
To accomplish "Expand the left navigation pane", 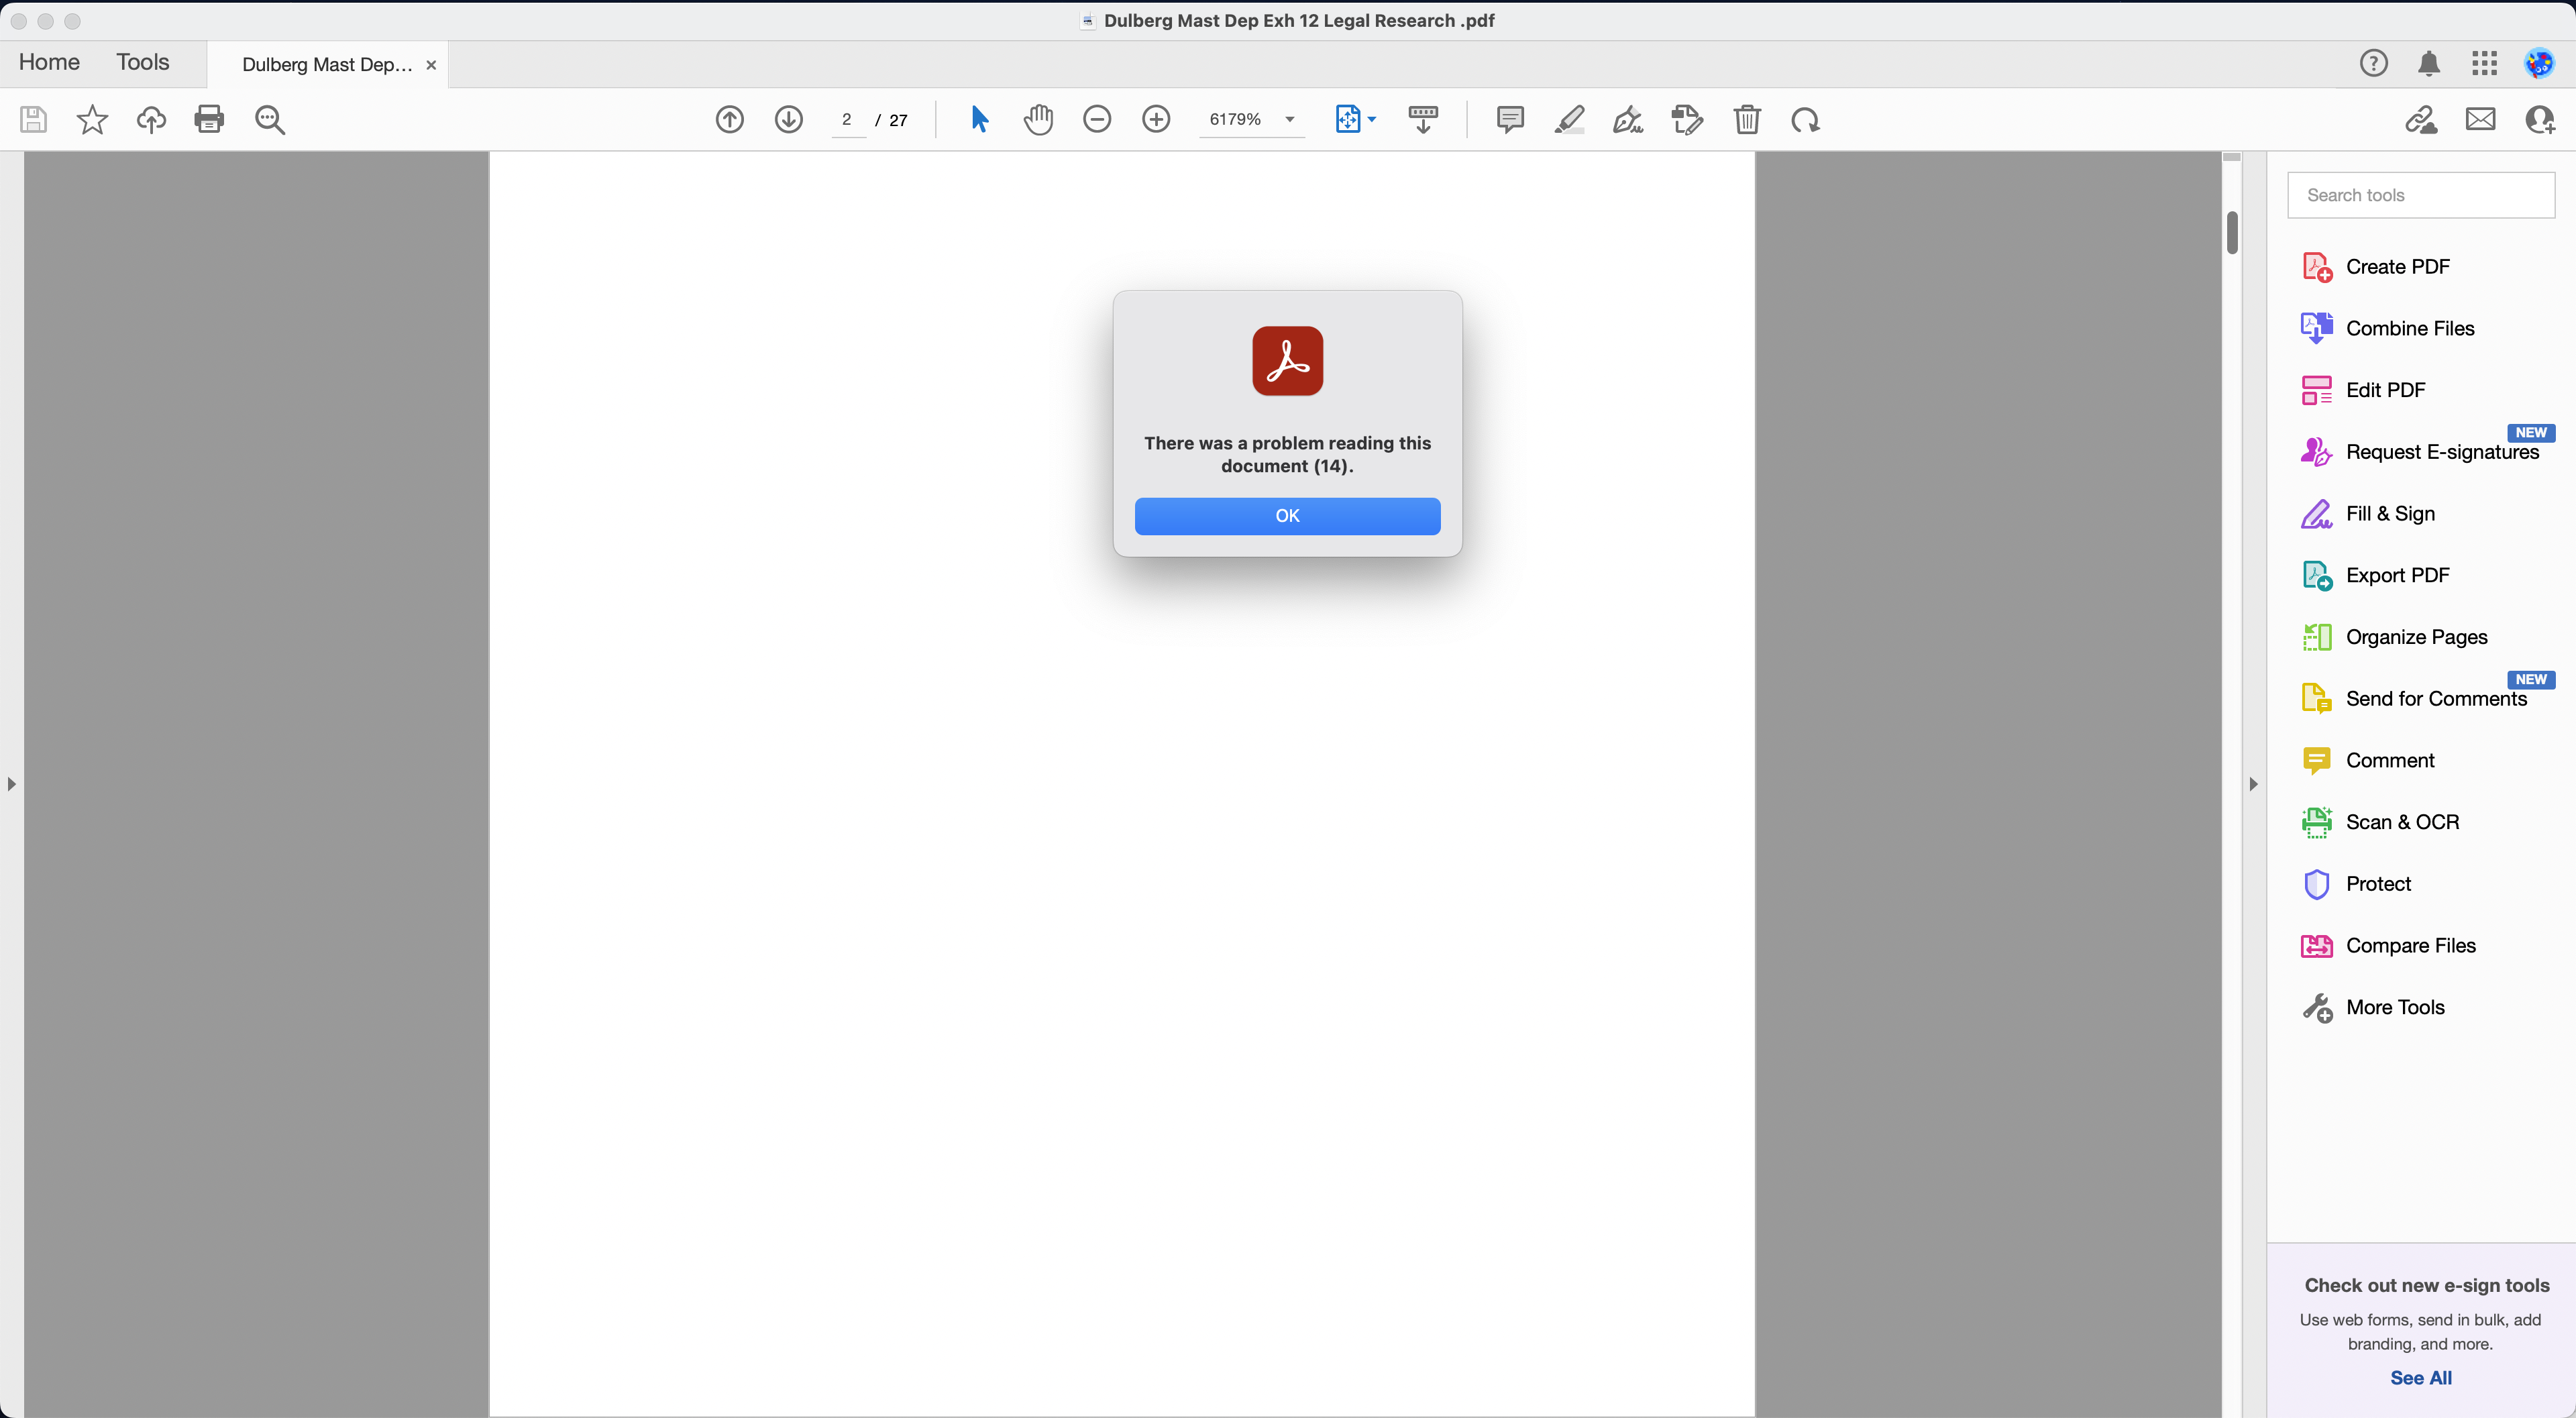I will (x=11, y=784).
